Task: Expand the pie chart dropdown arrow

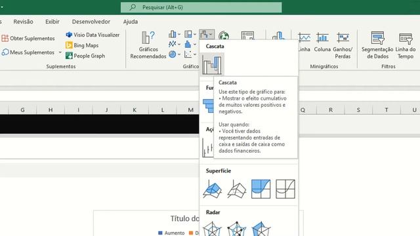Action: 179,54
